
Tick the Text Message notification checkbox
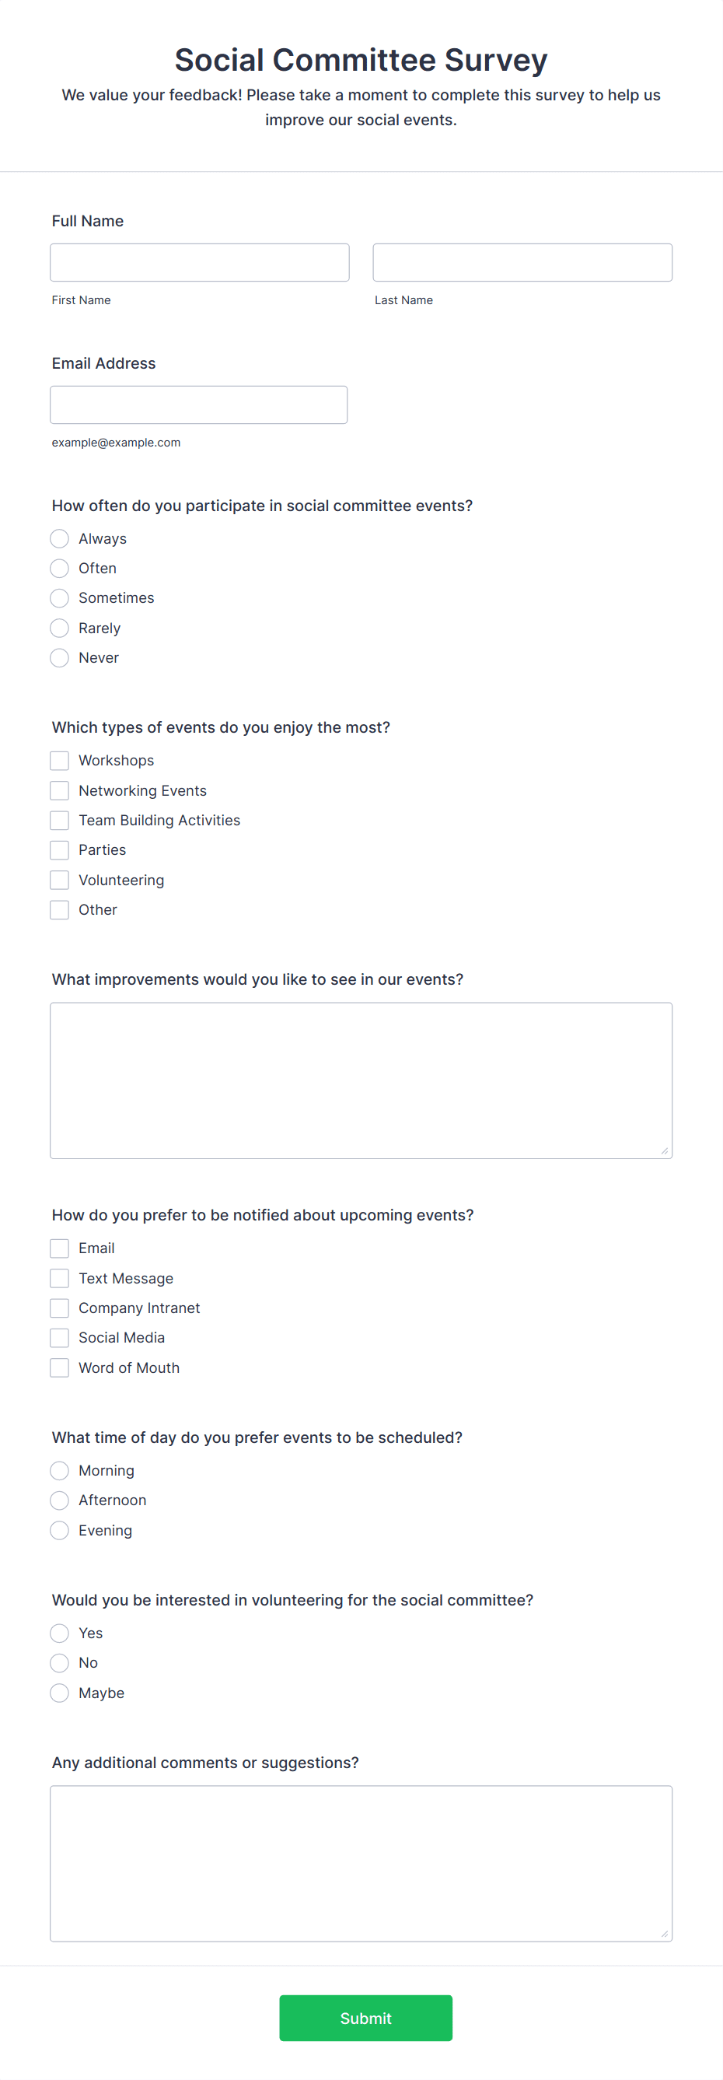pyautogui.click(x=60, y=1278)
